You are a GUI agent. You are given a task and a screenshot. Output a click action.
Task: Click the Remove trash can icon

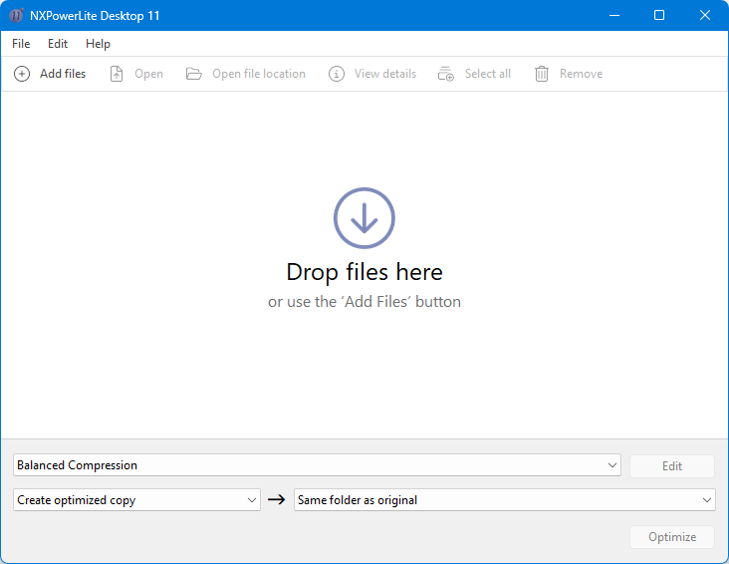(542, 74)
